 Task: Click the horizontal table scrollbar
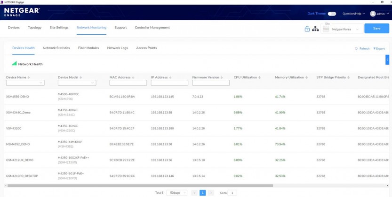(140, 186)
